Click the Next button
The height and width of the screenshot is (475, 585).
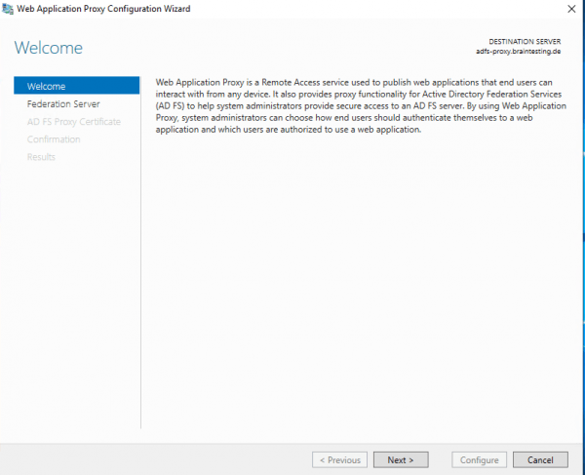click(401, 459)
